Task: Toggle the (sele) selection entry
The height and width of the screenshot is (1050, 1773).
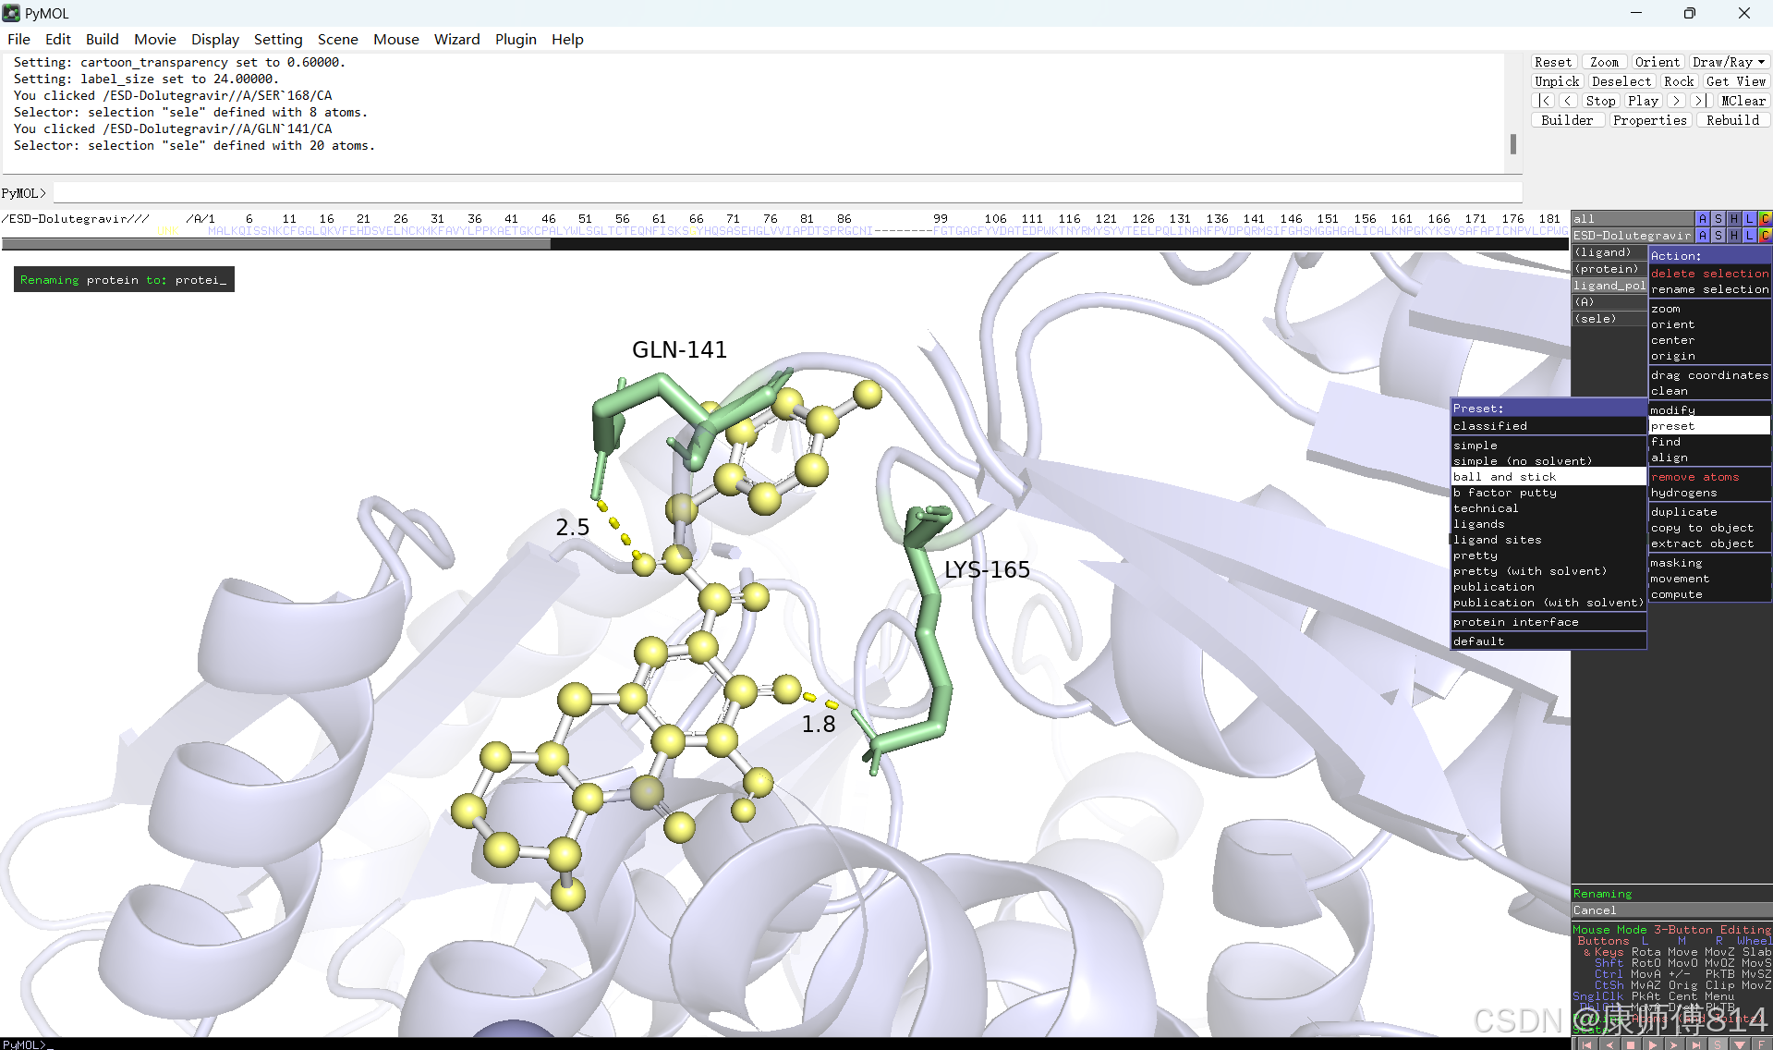Action: tap(1609, 319)
